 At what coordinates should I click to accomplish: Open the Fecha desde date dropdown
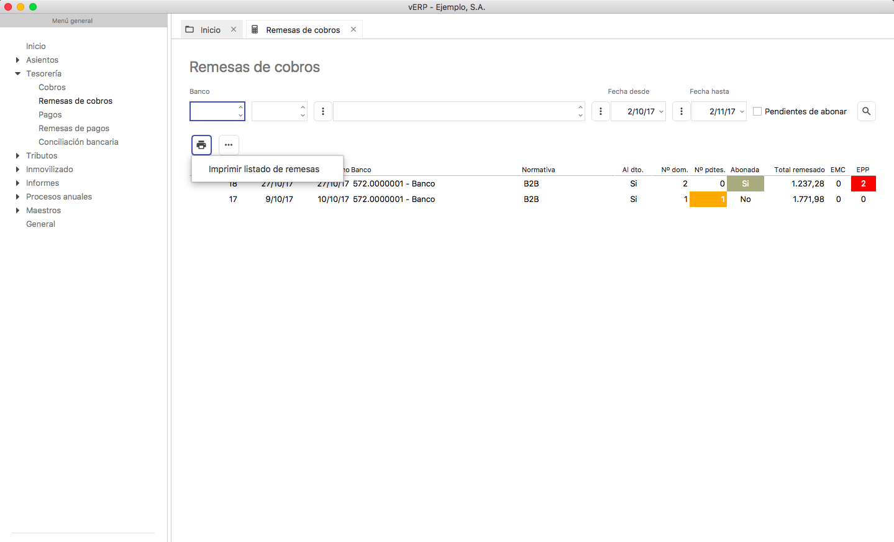click(661, 112)
